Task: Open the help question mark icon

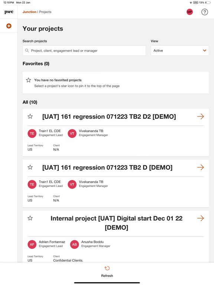Action: point(205,12)
